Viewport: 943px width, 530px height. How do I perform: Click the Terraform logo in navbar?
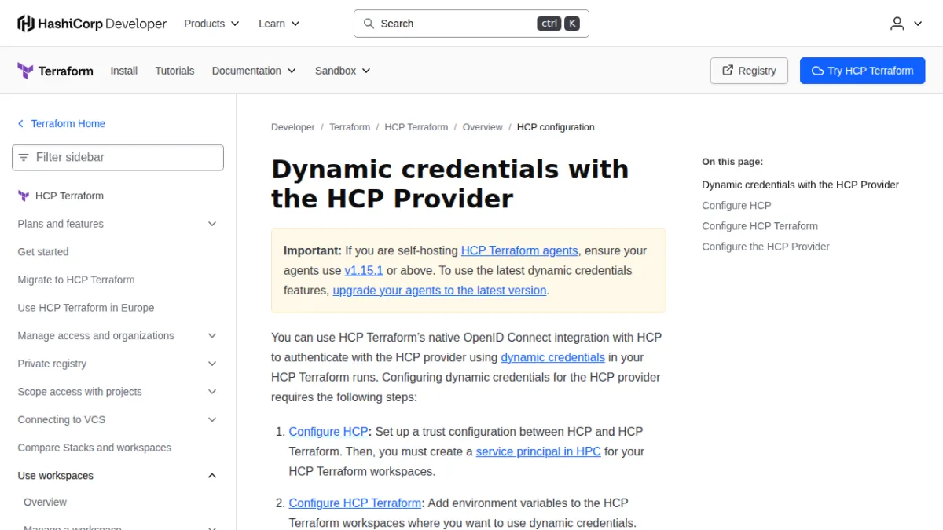[55, 71]
